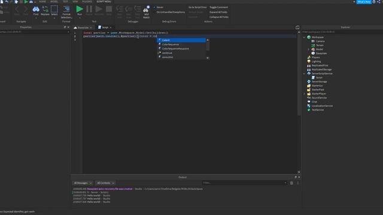
Task: Expand the StarterPlayer tree node
Action: (x=304, y=94)
